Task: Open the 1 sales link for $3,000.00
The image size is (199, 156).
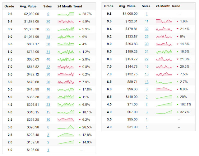Action: pyautogui.click(x=146, y=14)
